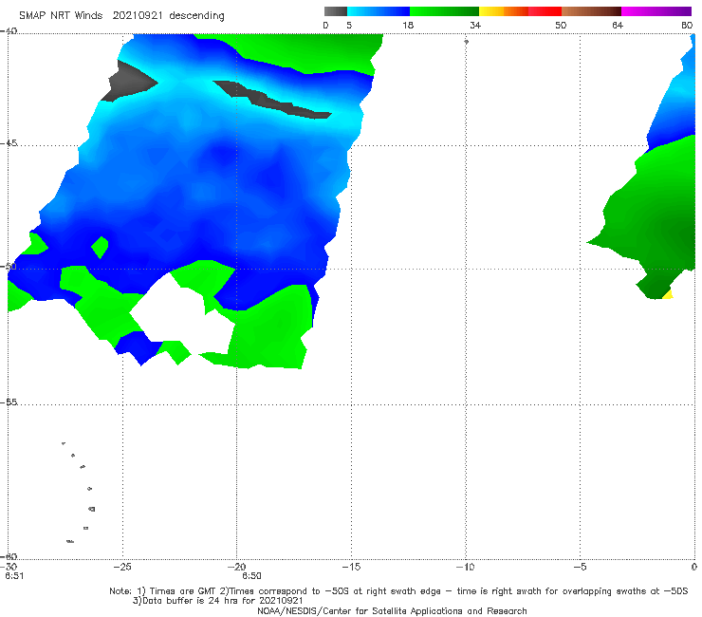Click the magenta segment of the color bar
The image size is (702, 617).
[x=656, y=11]
